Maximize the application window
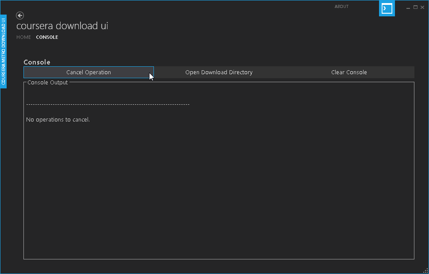Viewport: 429px width, 274px height. tap(415, 8)
